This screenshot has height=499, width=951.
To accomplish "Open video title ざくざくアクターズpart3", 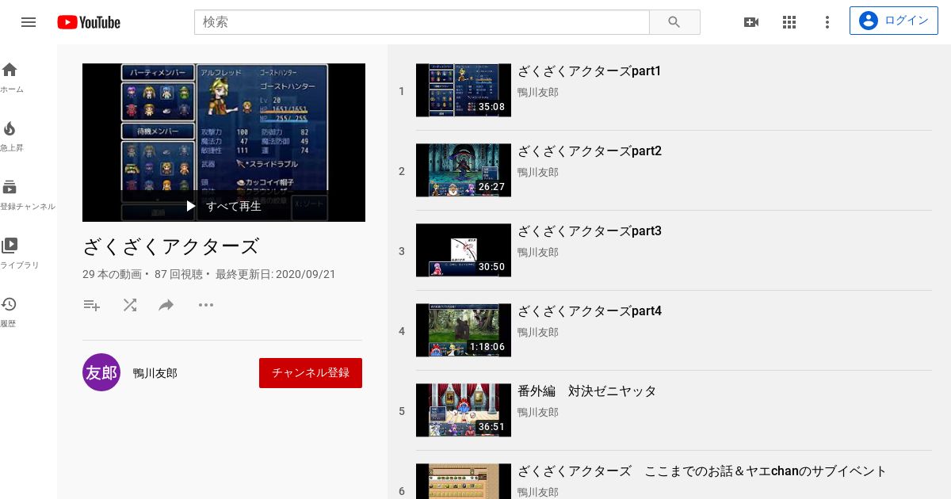I will (590, 231).
